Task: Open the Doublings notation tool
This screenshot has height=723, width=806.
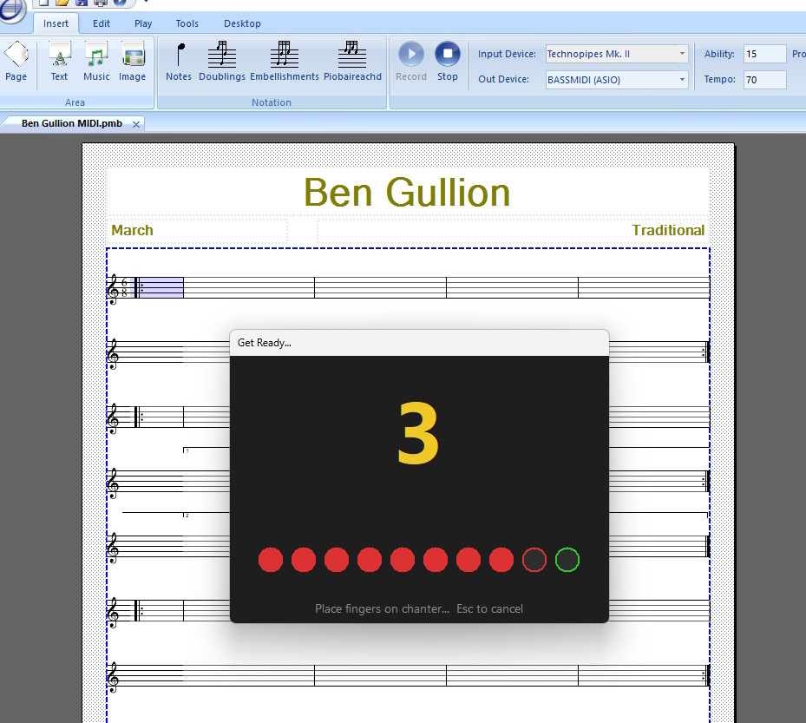Action: pyautogui.click(x=222, y=62)
